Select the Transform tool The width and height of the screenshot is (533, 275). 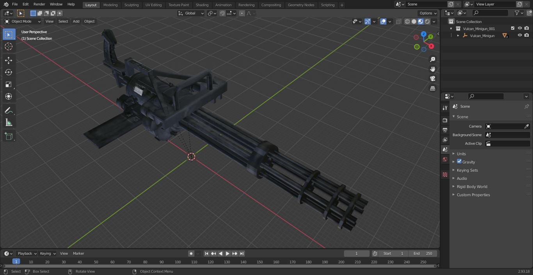(x=9, y=96)
